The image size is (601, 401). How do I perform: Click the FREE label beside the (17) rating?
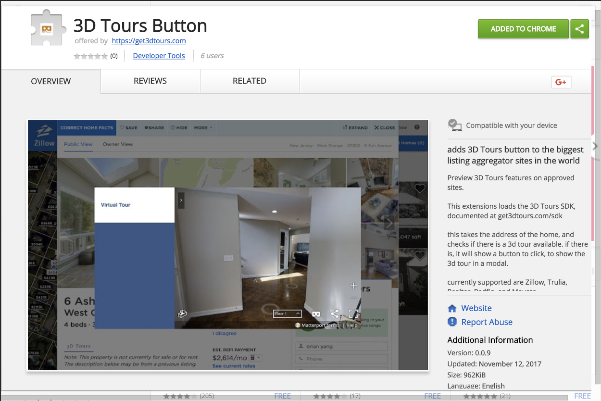433,396
